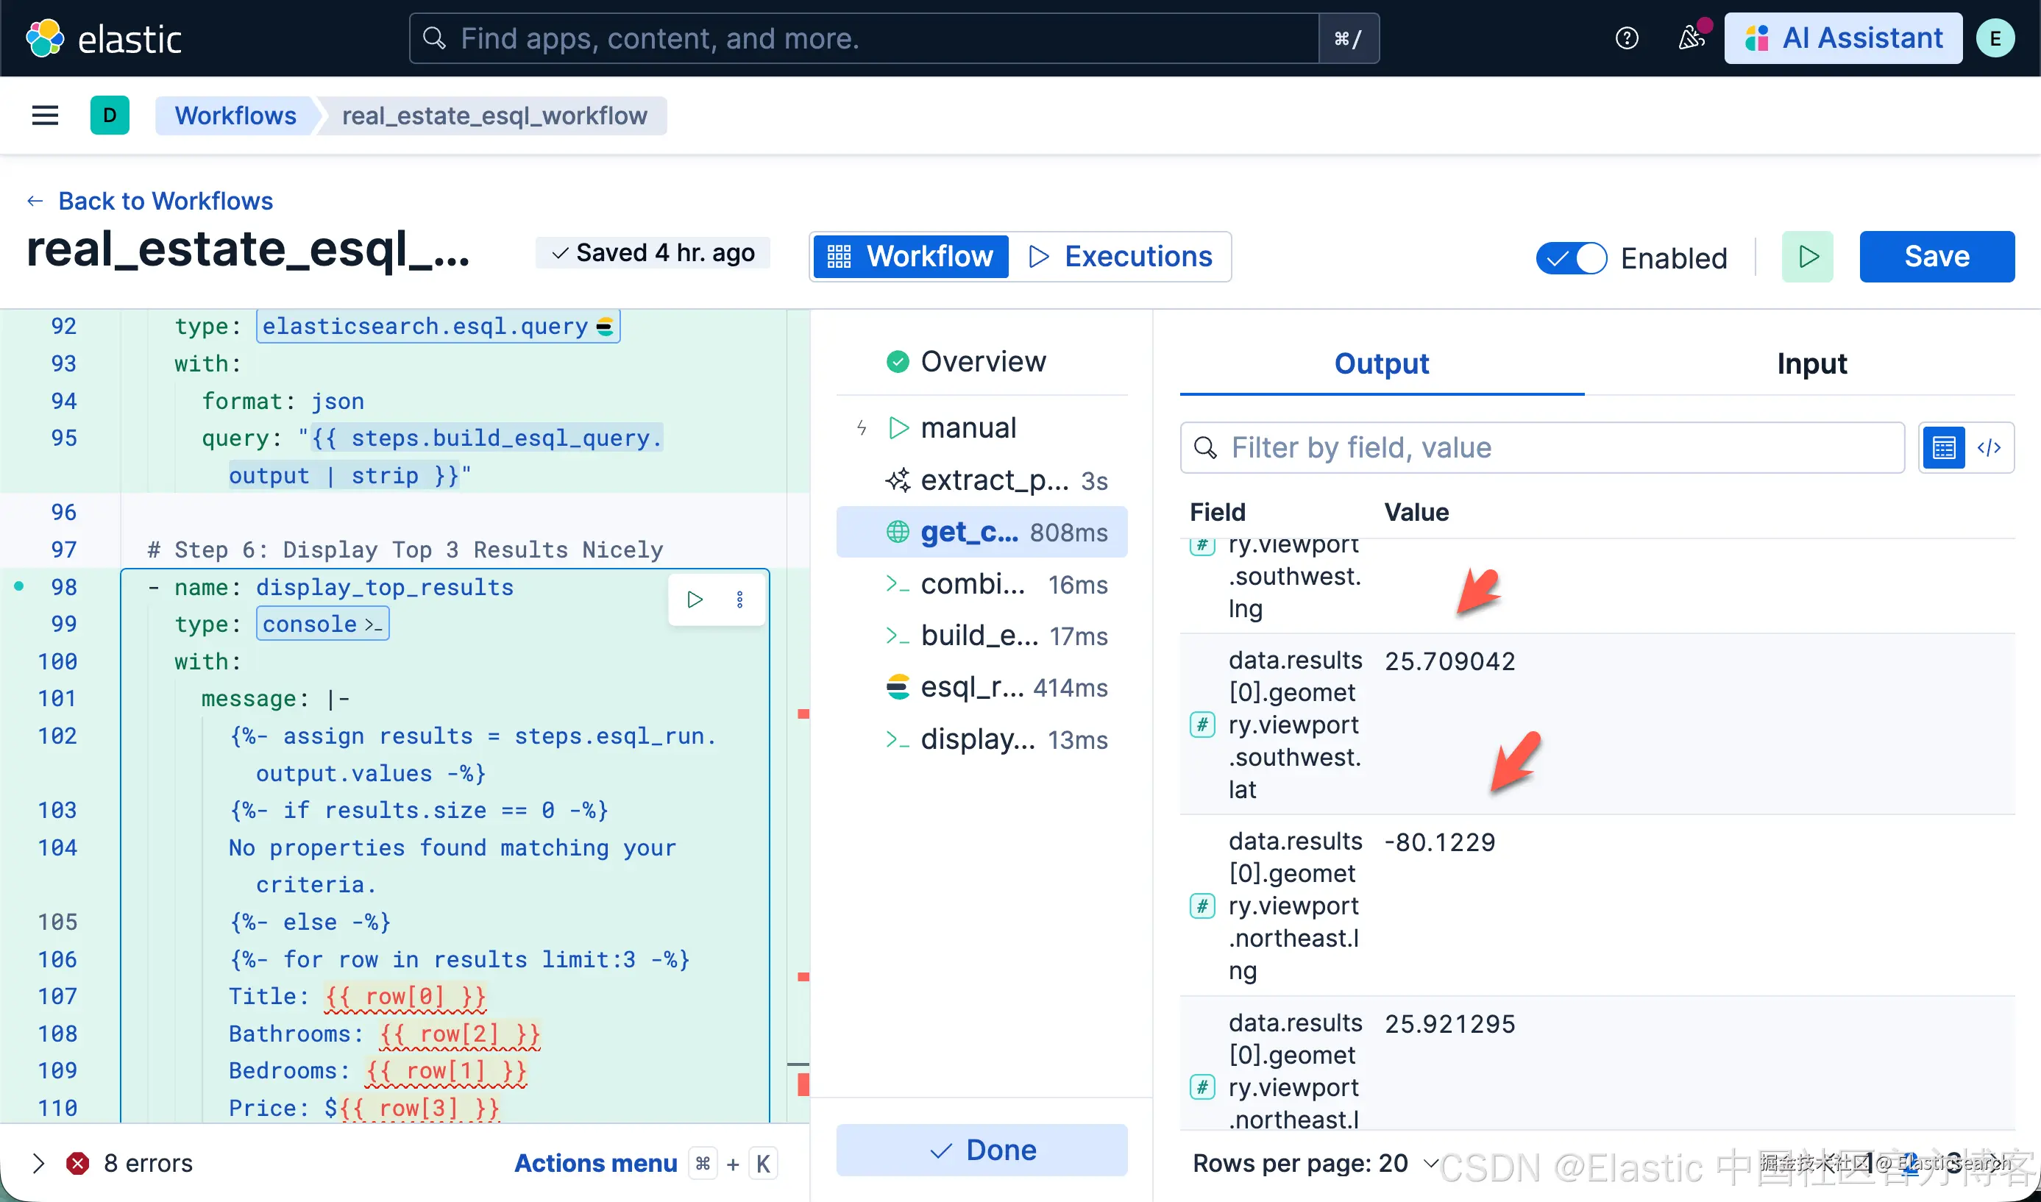Open the Input tab
This screenshot has width=2041, height=1202.
[1811, 363]
